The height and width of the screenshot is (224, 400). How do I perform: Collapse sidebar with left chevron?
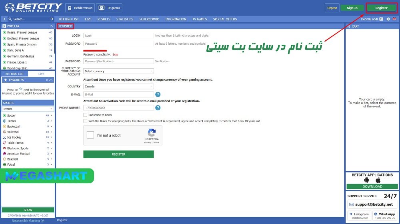pyautogui.click(x=4, y=19)
